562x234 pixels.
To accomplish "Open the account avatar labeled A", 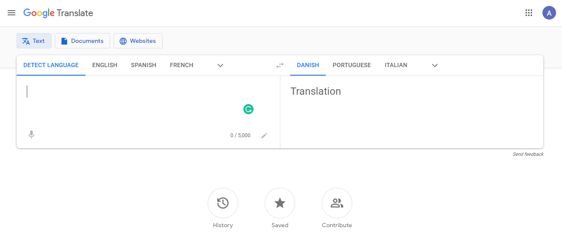I will coord(549,13).
